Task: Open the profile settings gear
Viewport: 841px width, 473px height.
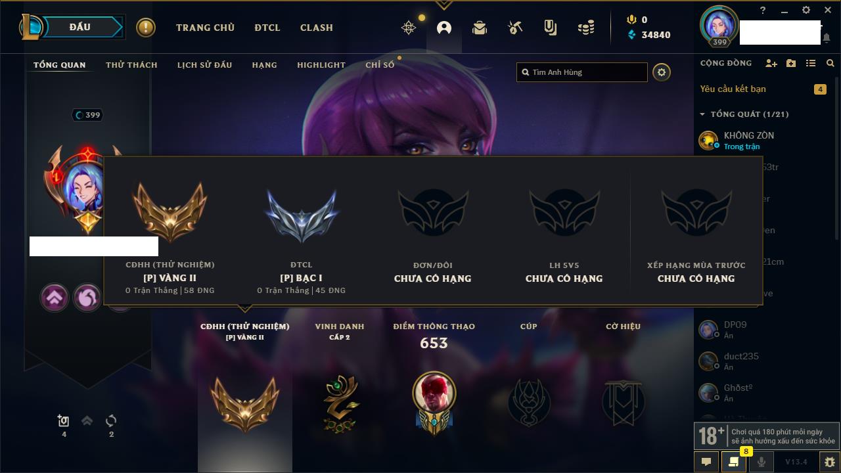Action: point(662,72)
